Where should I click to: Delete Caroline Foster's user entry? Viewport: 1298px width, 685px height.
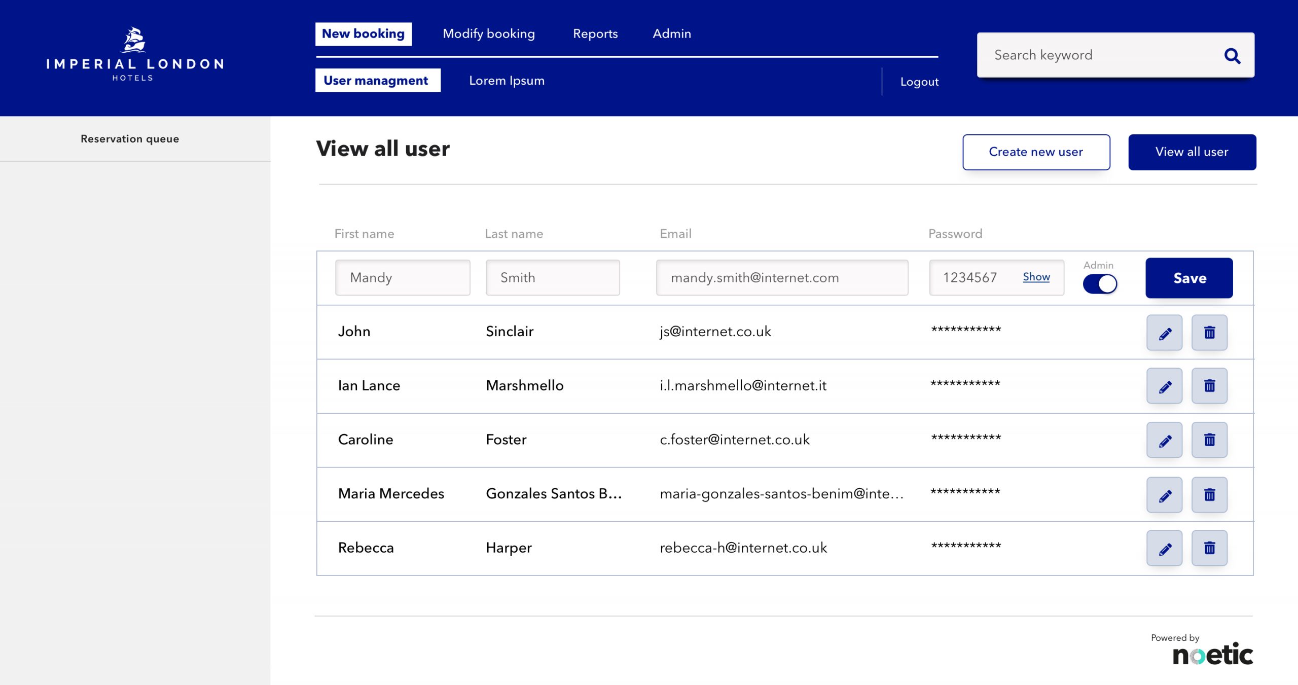coord(1209,440)
